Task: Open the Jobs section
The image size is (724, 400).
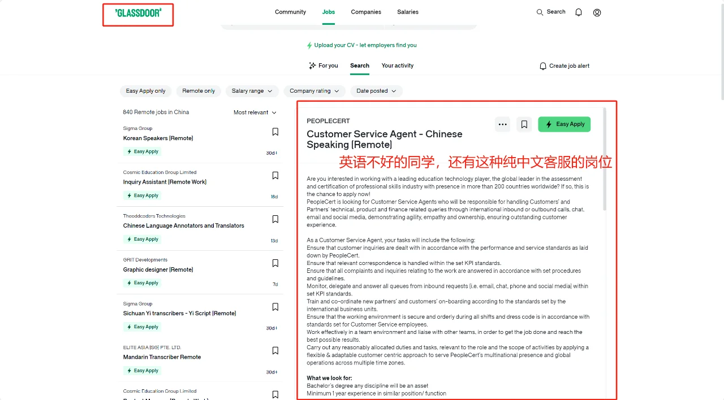Action: pos(329,12)
